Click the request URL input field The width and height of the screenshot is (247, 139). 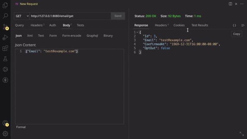[70, 16]
